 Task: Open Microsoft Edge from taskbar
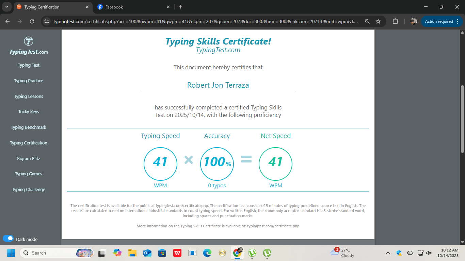coord(207,253)
